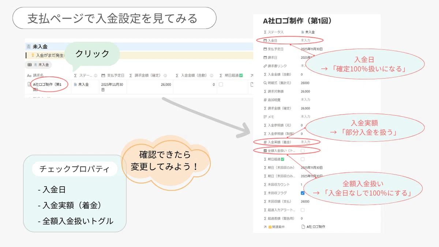Toggle the 期日超過 checkbox in the table row
The height and width of the screenshot is (247, 439).
(x=221, y=85)
